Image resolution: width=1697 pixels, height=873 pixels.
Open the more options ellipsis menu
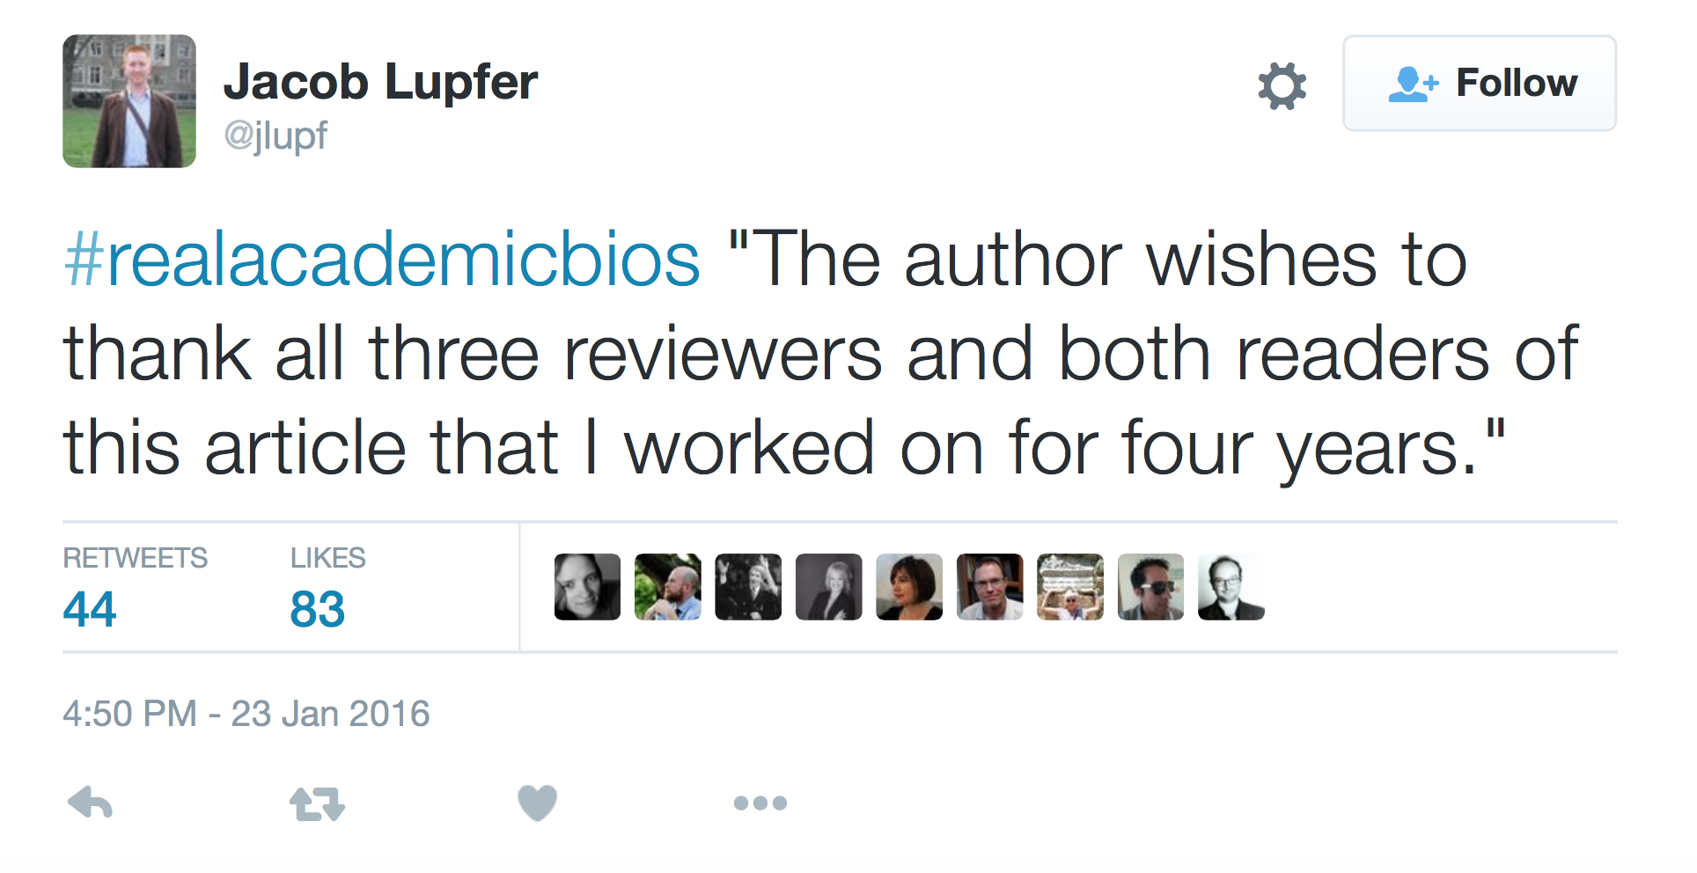coord(760,803)
